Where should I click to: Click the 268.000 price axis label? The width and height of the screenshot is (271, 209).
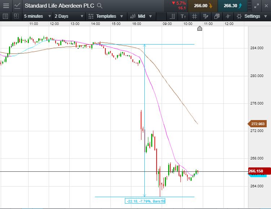coord(257,158)
